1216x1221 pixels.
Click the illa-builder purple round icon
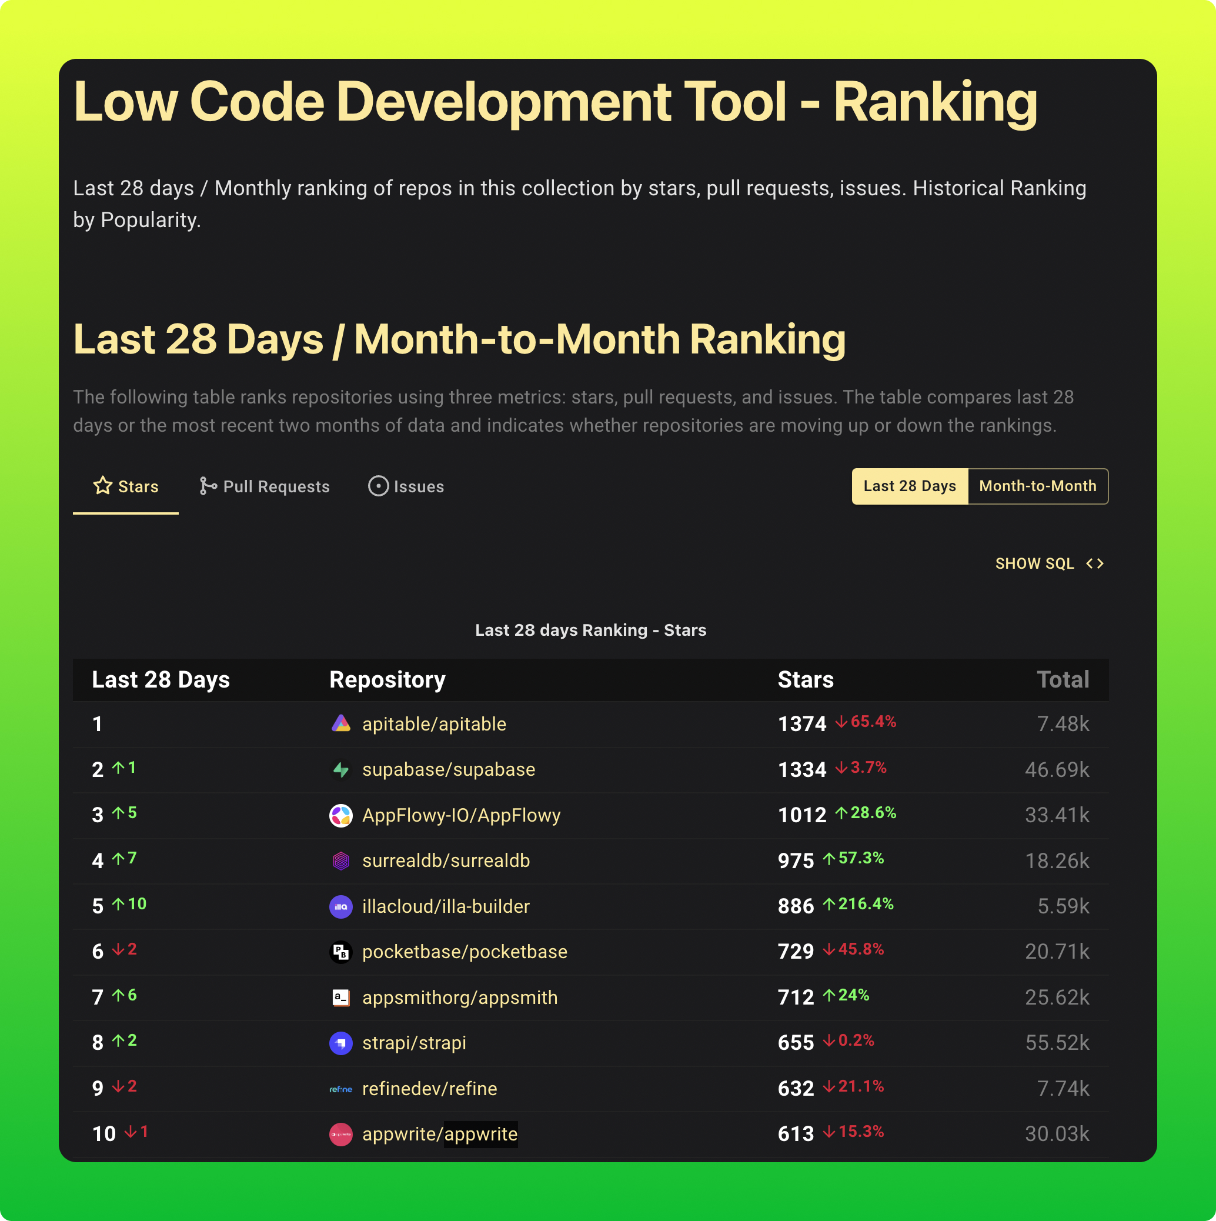[x=340, y=906]
